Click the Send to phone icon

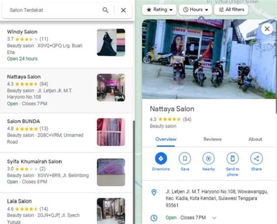[x=233, y=159]
